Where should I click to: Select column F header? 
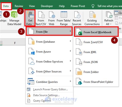point(15,43)
